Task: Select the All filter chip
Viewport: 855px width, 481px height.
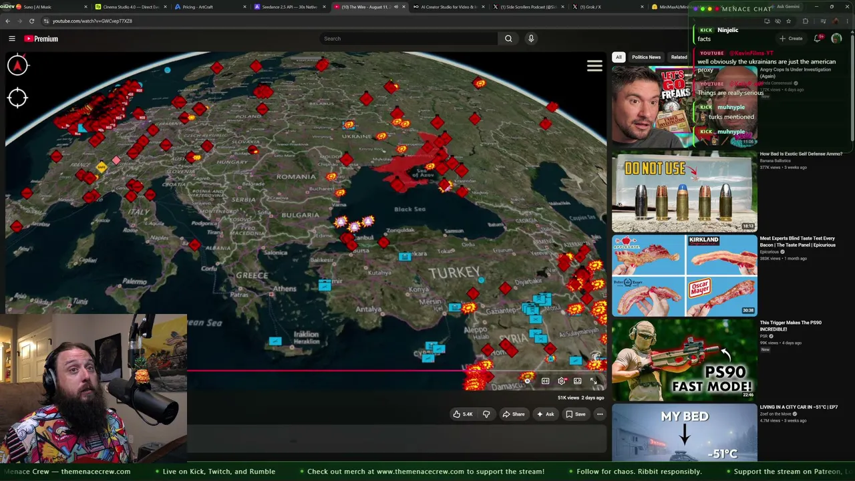Action: [619, 57]
